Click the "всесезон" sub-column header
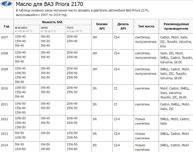Screen dimensions: 193x152 click(x=21, y=28)
